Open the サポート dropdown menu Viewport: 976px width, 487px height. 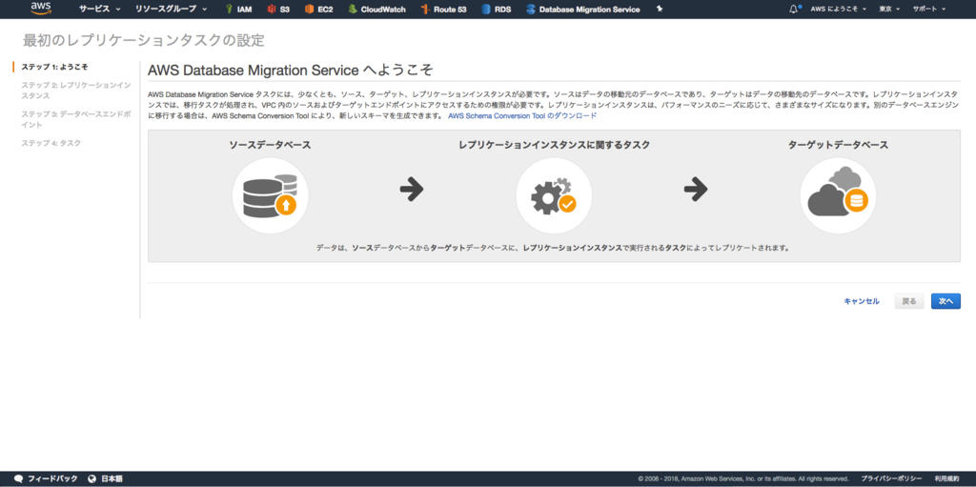pos(929,10)
